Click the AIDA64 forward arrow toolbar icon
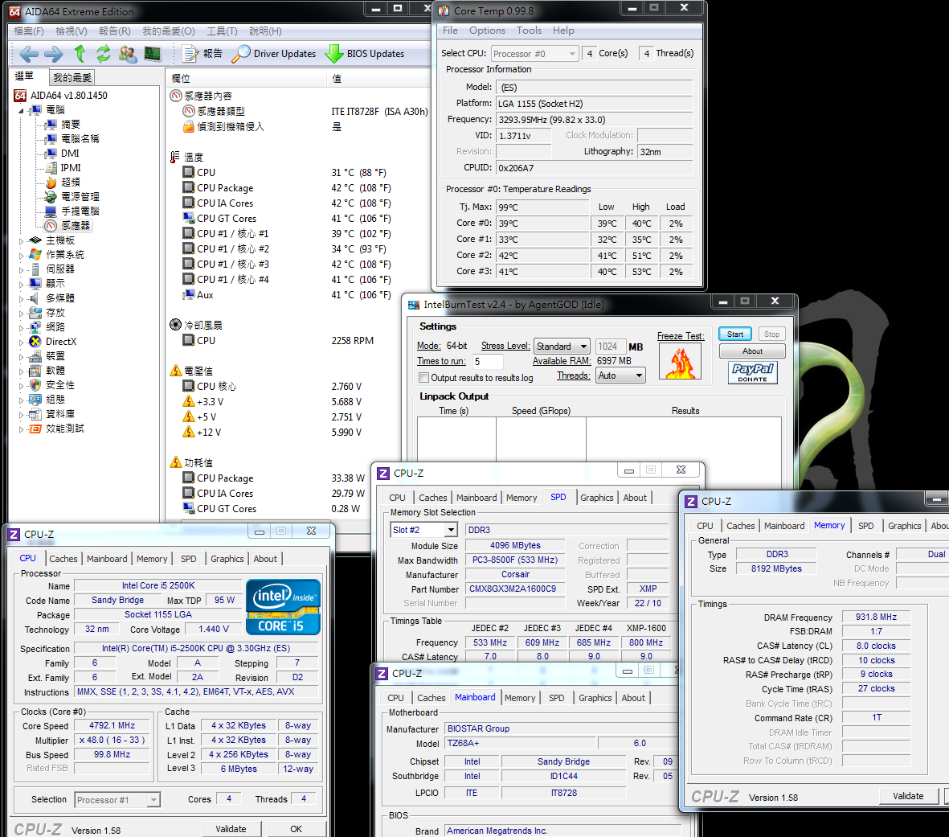Viewport: 949px width, 837px height. [53, 54]
